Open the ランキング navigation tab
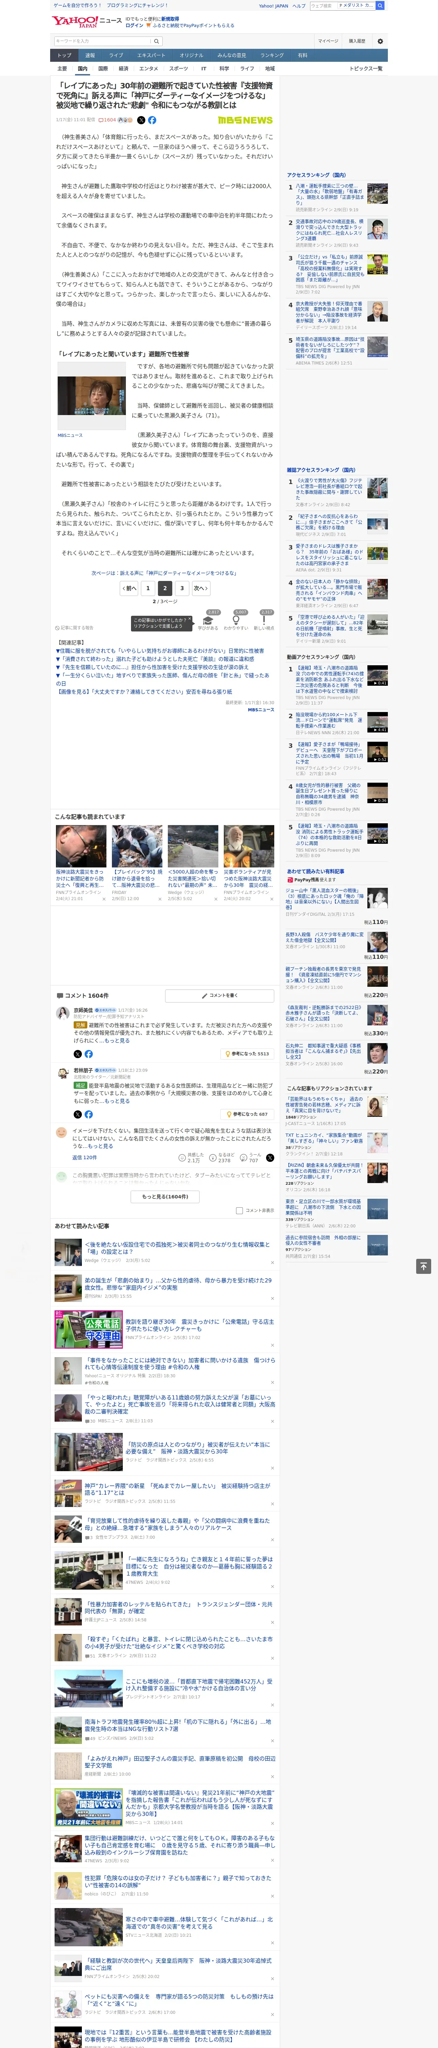The width and height of the screenshot is (438, 2048). click(272, 56)
